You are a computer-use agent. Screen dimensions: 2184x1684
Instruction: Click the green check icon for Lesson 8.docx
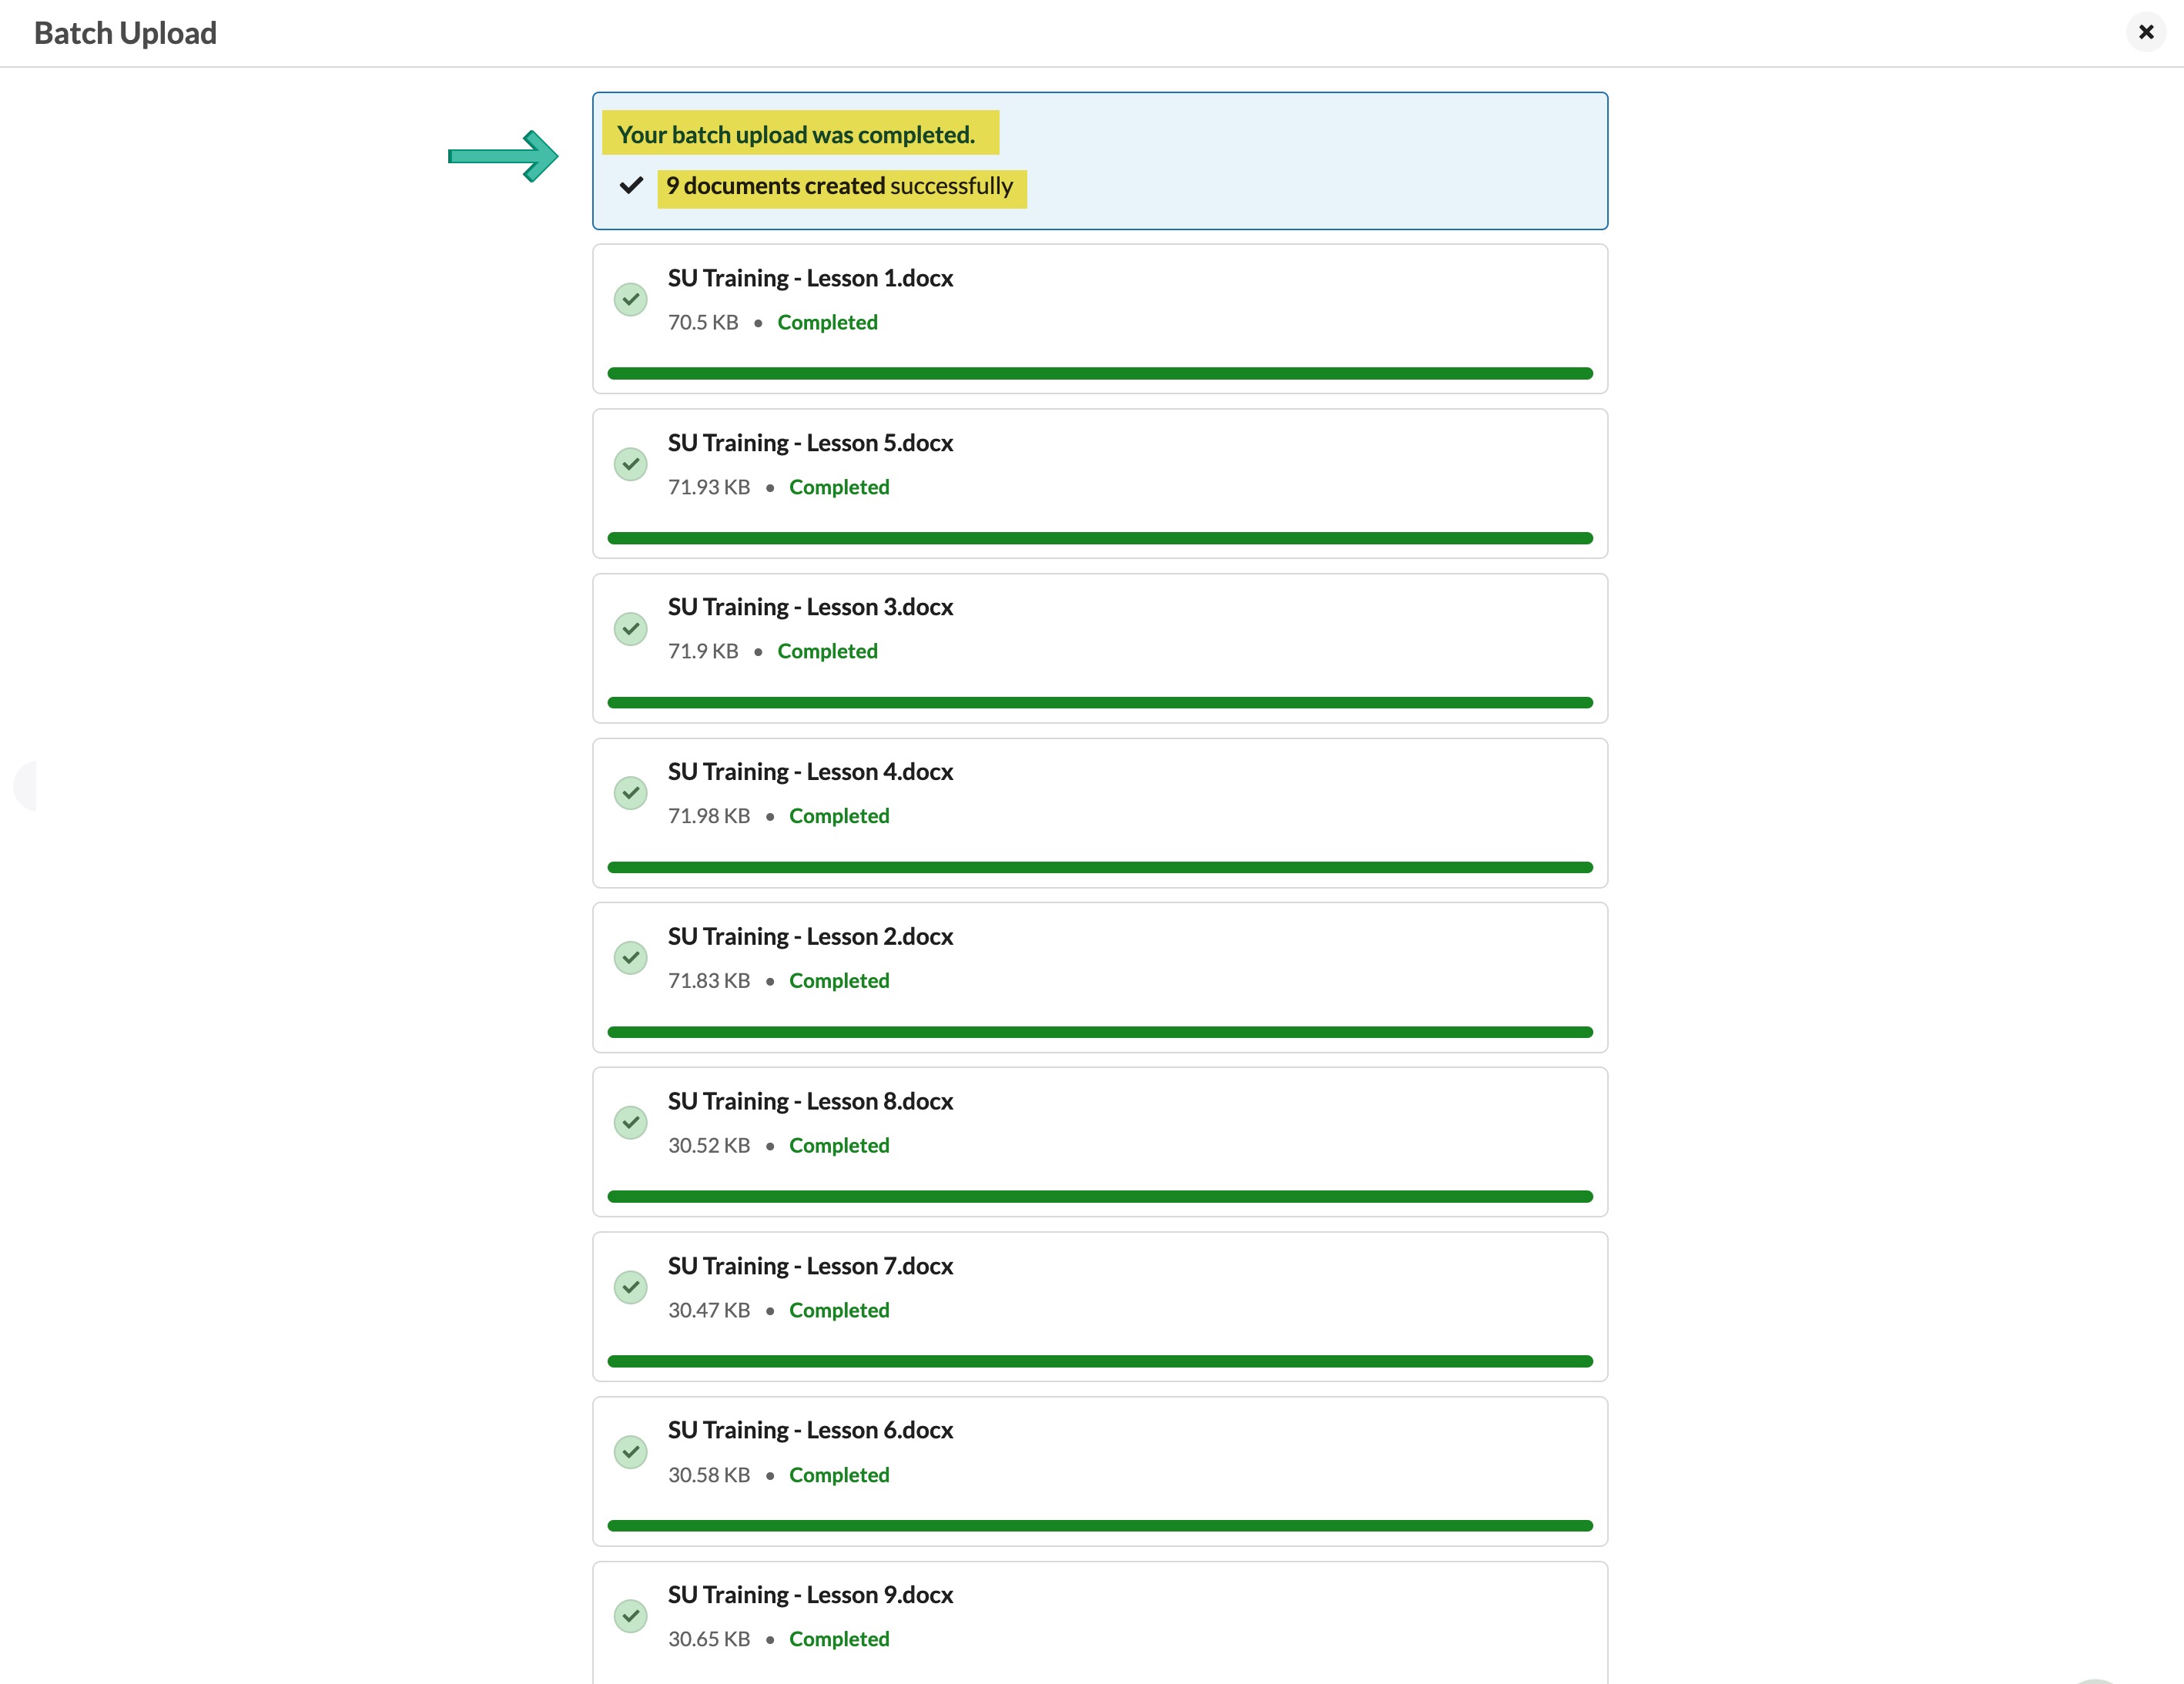click(x=630, y=1123)
